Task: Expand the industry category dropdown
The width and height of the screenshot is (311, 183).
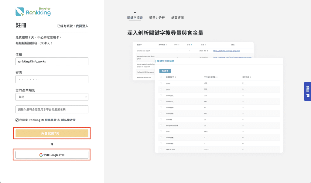Action: (x=52, y=97)
